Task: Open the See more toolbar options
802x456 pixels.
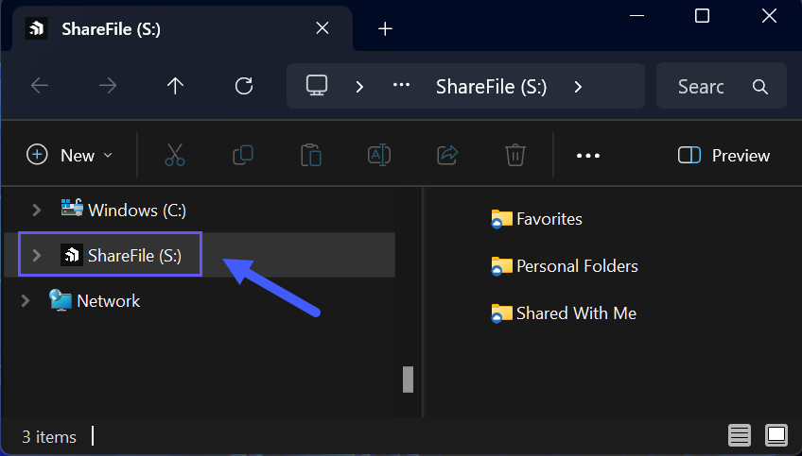Action: point(588,156)
